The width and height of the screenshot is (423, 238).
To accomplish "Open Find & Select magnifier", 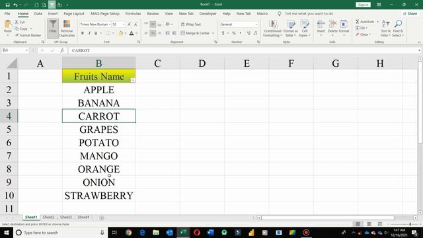I will point(398,28).
